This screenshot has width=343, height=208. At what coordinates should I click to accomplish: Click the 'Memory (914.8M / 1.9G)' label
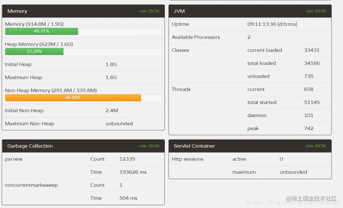[34, 24]
